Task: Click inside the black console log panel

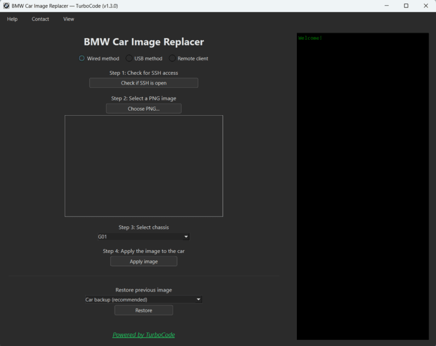Action: (x=363, y=187)
